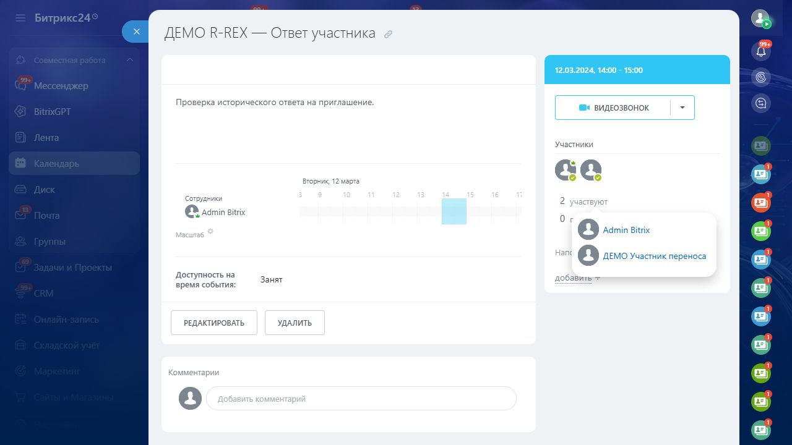
Task: Click second participant avatar under Участники
Action: (591, 169)
